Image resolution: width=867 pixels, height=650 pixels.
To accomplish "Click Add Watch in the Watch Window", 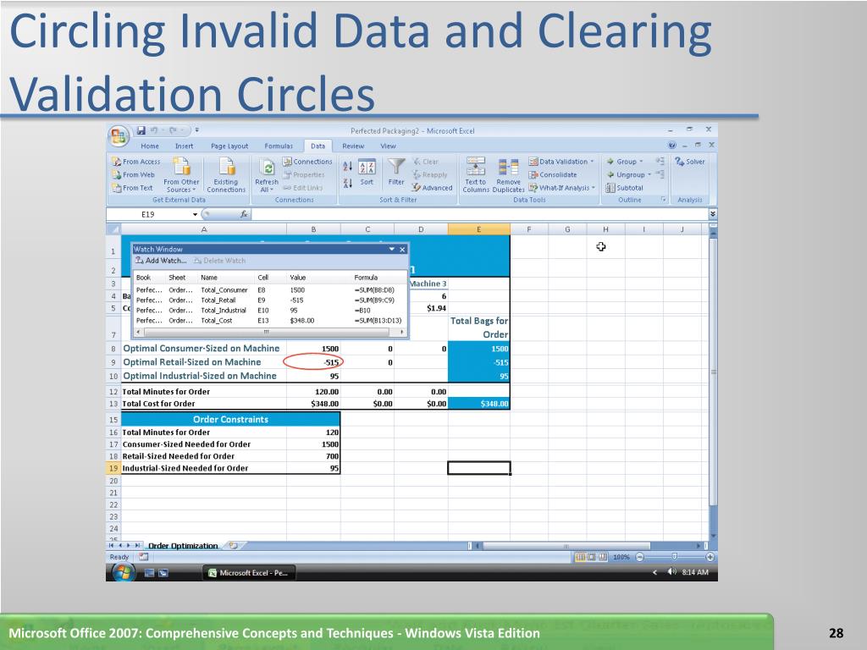I will click(161, 261).
